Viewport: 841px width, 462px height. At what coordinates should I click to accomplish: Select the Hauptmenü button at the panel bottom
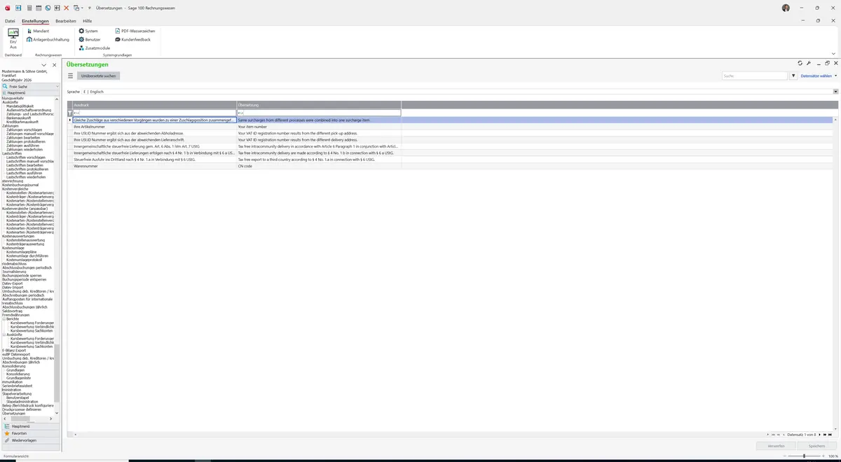click(30, 426)
